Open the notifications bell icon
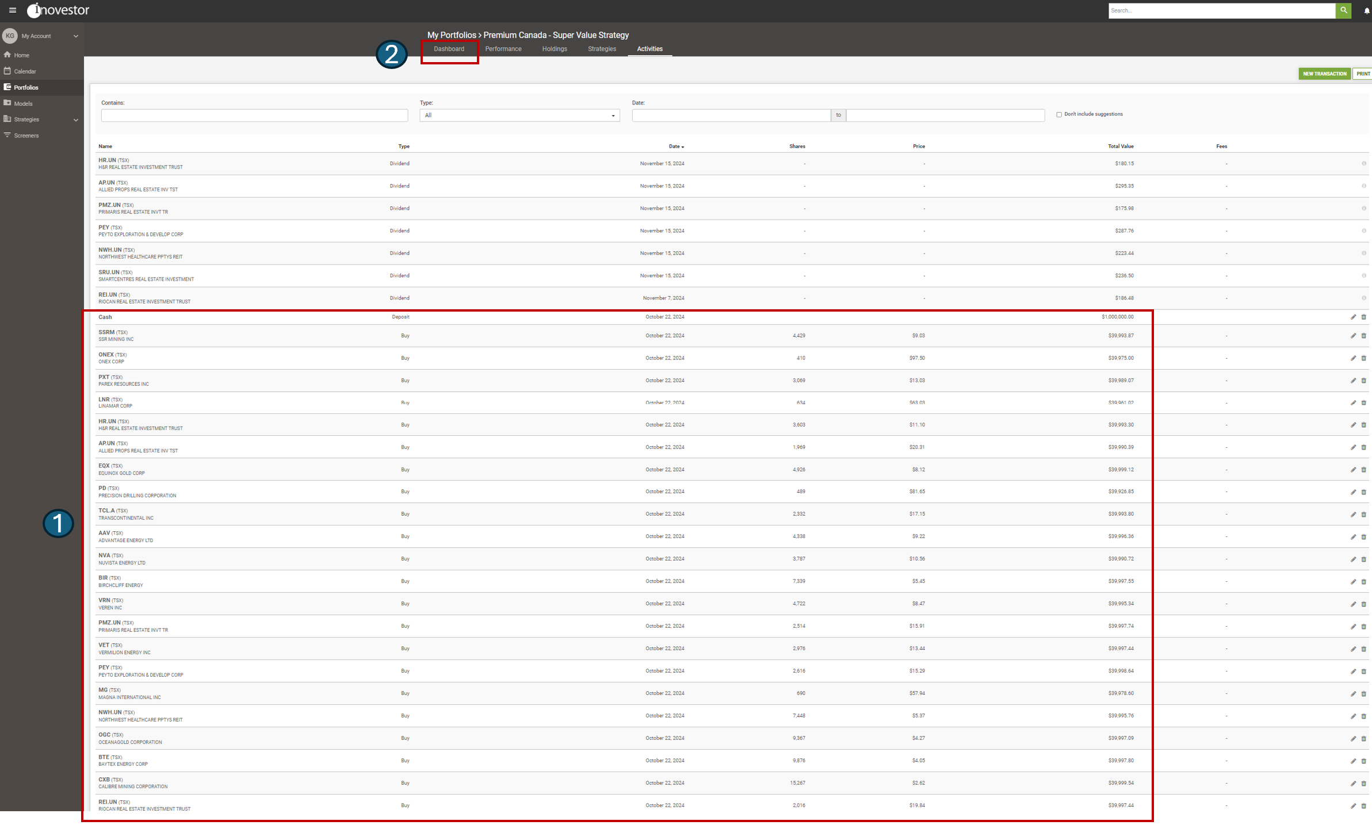This screenshot has height=825, width=1372. [1366, 11]
